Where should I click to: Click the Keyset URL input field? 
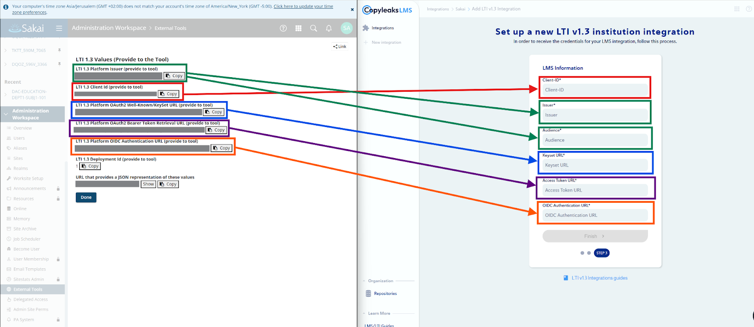[x=595, y=165]
